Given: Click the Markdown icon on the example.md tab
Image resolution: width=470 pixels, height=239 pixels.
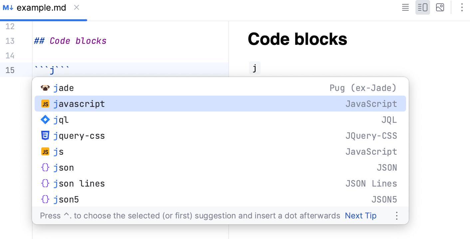Looking at the screenshot, I should (x=7, y=7).
